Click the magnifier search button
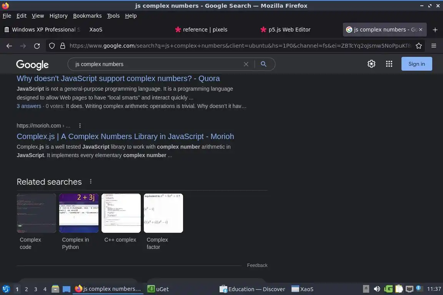Image resolution: width=443 pixels, height=295 pixels. [263, 64]
